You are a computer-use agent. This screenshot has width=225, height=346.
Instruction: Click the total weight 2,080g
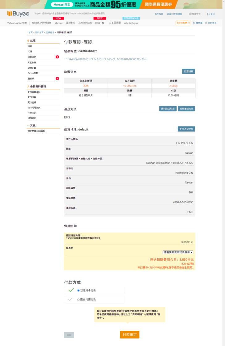coord(173,86)
